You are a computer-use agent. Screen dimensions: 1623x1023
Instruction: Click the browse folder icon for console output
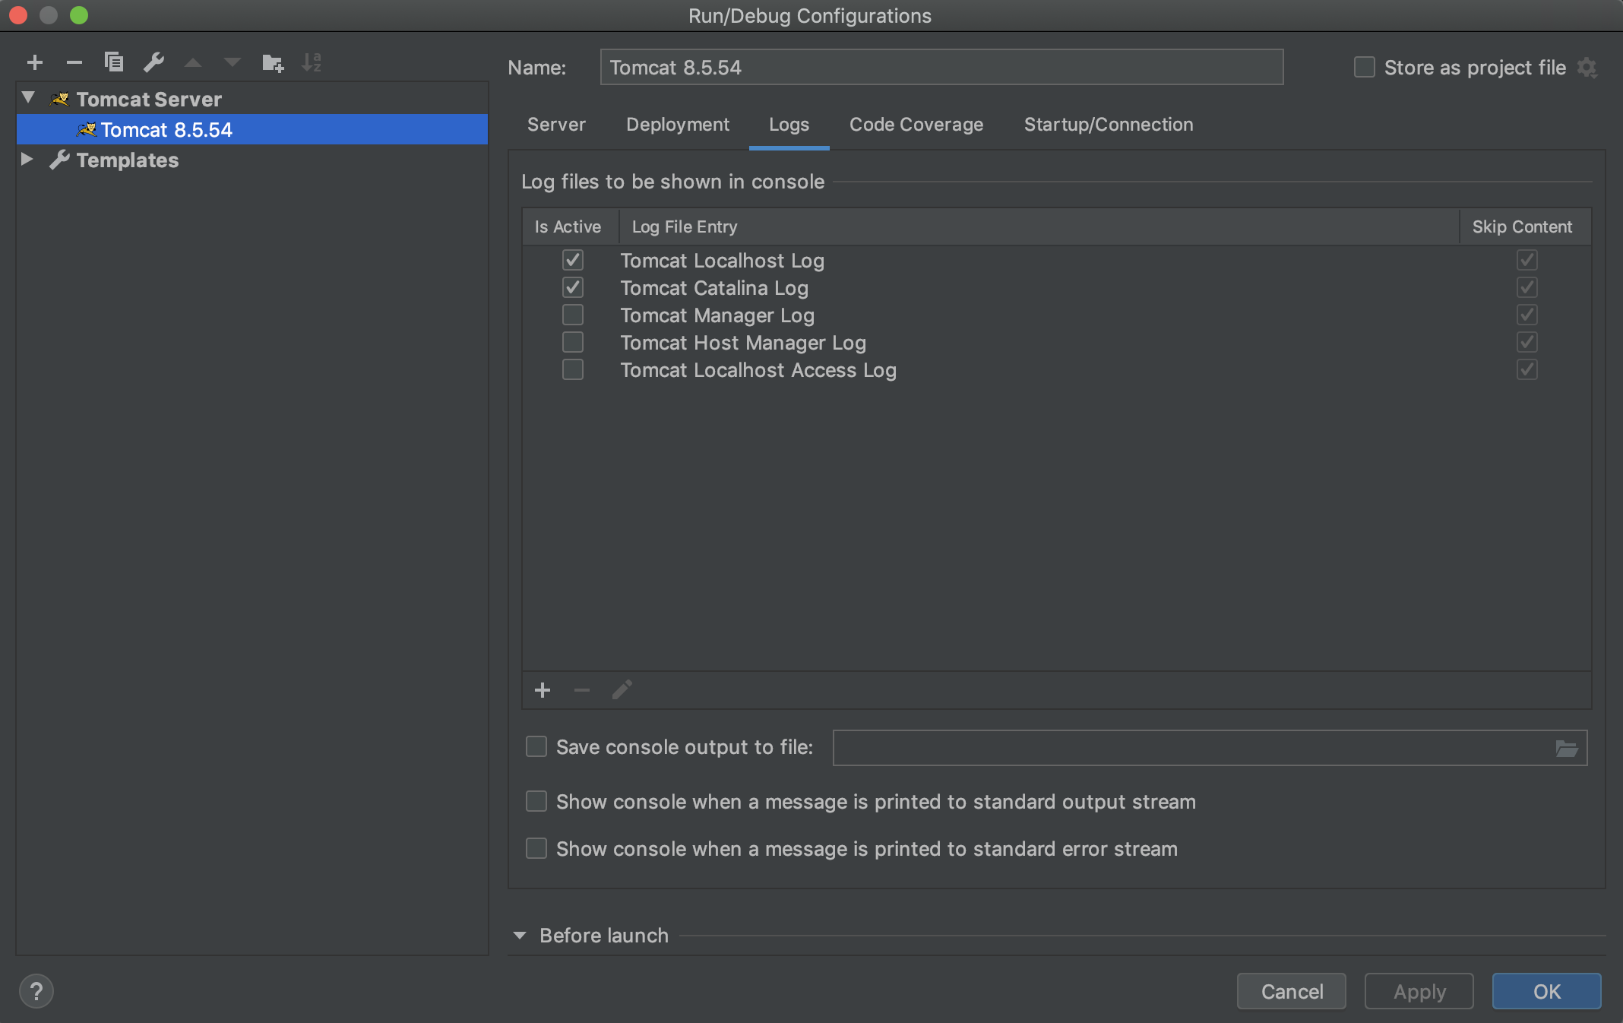tap(1567, 749)
